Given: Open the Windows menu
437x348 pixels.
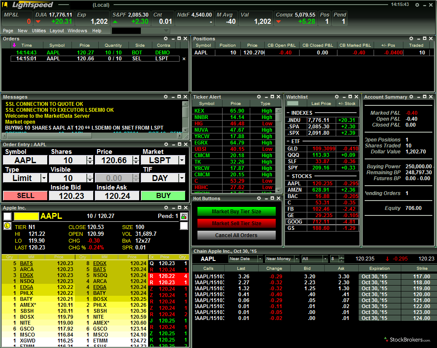Looking at the screenshot, I should pos(77,31).
